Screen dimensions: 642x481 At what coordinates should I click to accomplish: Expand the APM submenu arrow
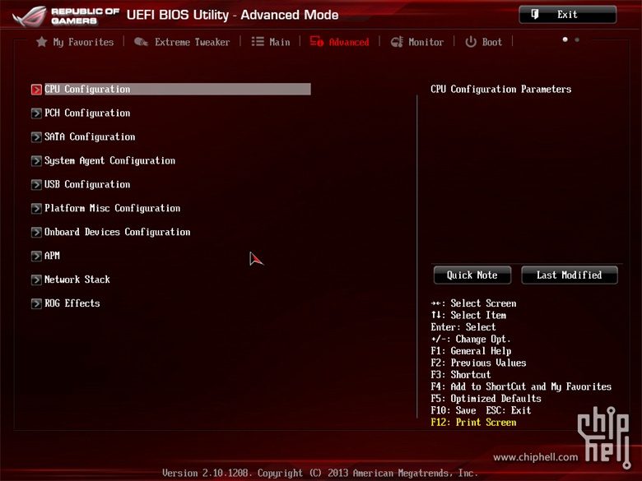[x=36, y=256]
